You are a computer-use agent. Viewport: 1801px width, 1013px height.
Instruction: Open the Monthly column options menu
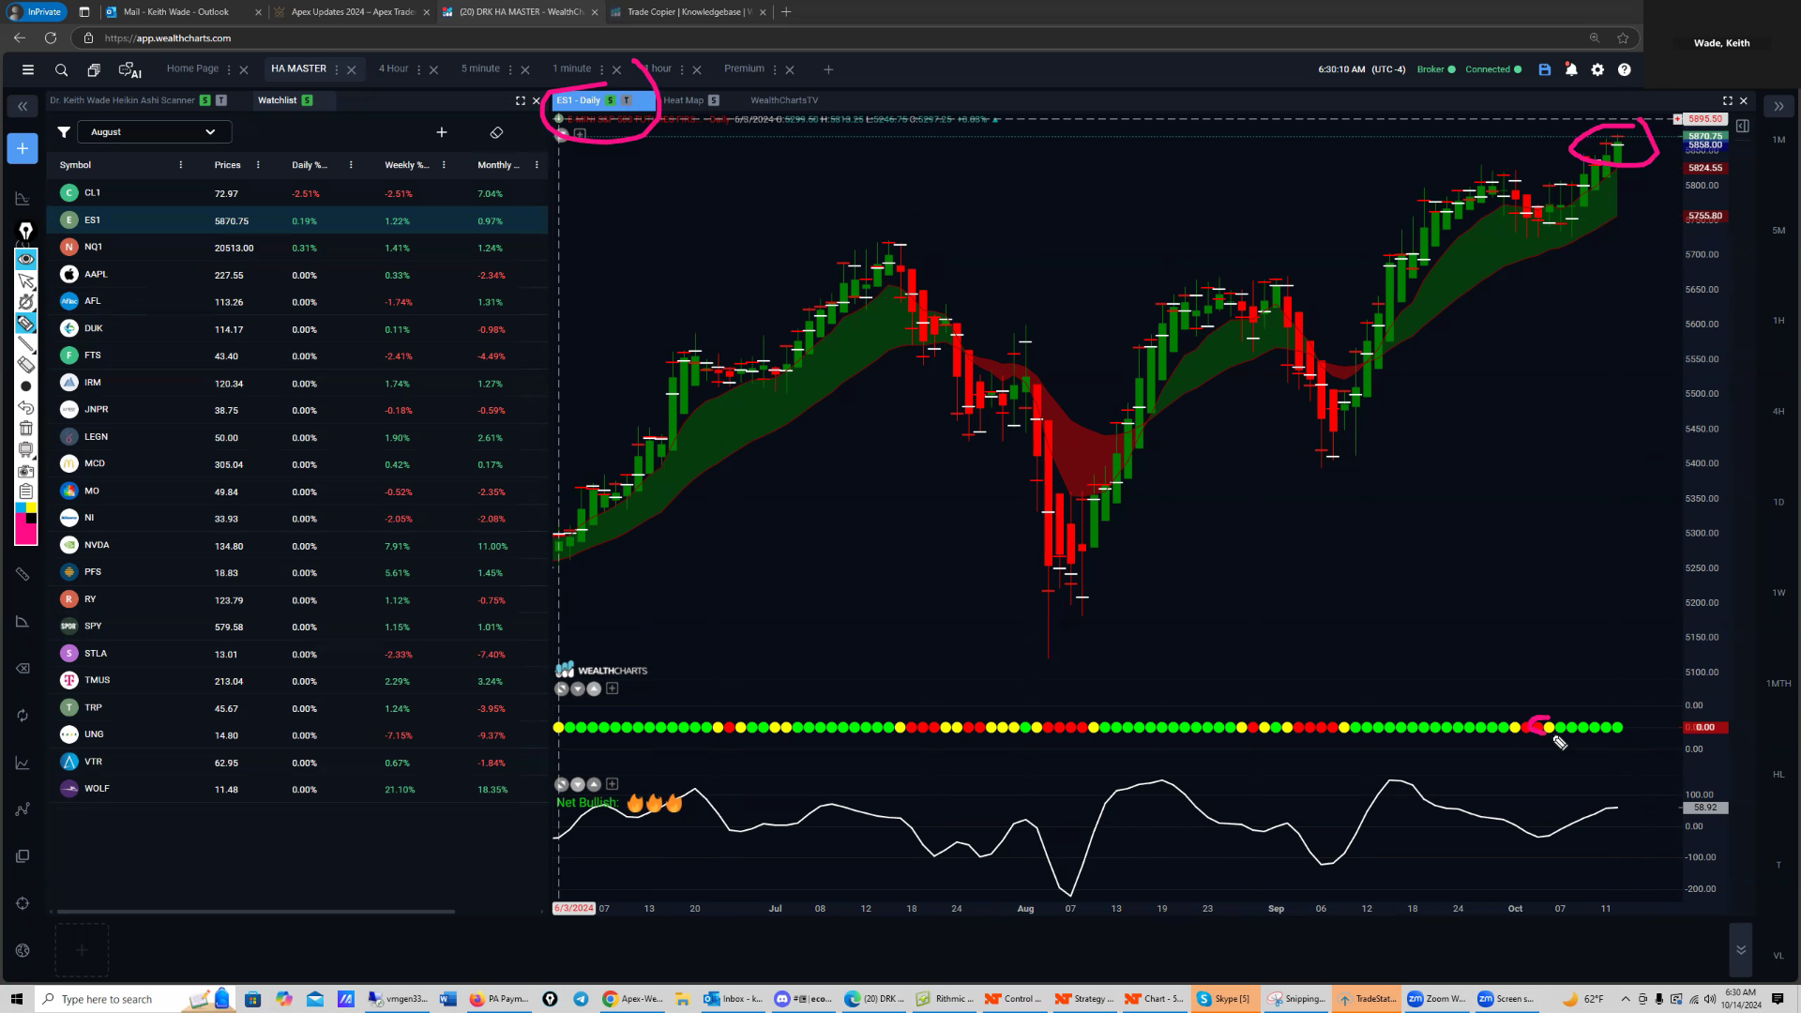[x=537, y=165]
